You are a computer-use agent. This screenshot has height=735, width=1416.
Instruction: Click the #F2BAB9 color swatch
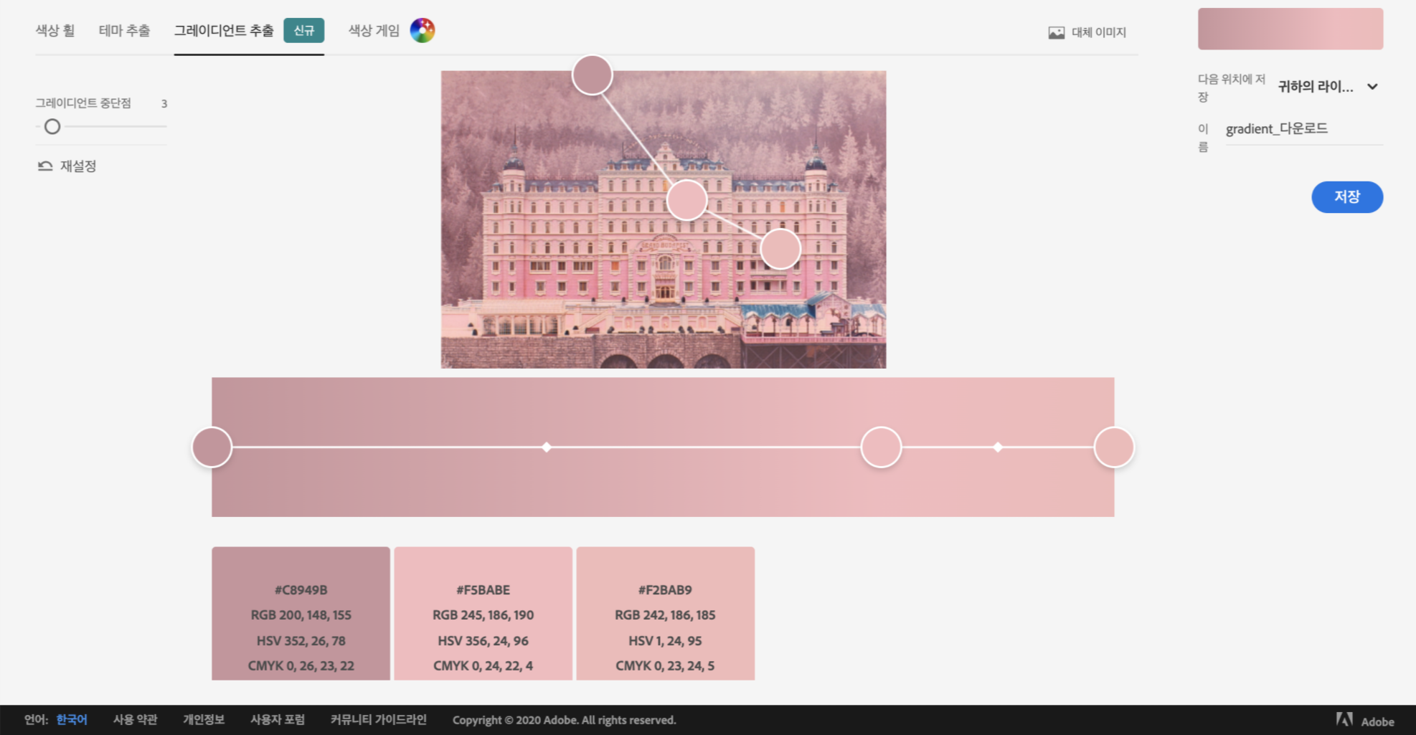666,613
